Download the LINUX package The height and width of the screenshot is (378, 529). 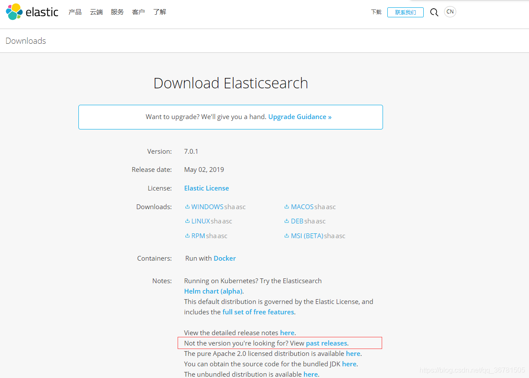pos(201,221)
